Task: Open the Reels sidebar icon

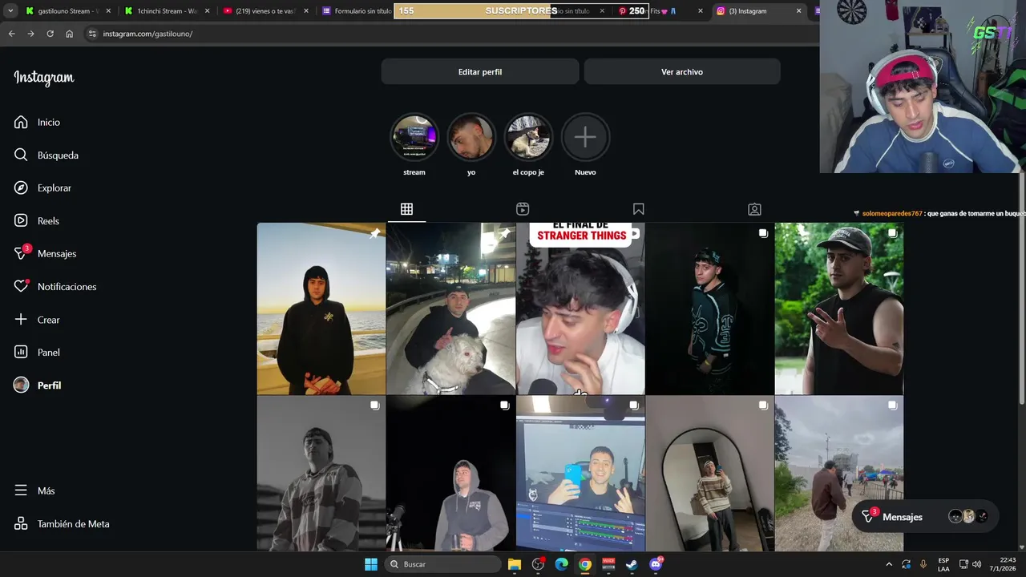Action: coord(21,220)
